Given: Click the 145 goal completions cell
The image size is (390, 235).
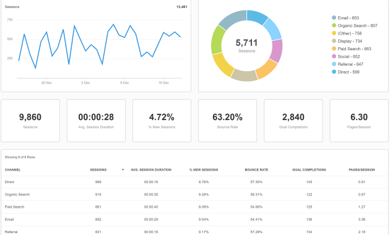Looking at the screenshot, I should (309, 182).
